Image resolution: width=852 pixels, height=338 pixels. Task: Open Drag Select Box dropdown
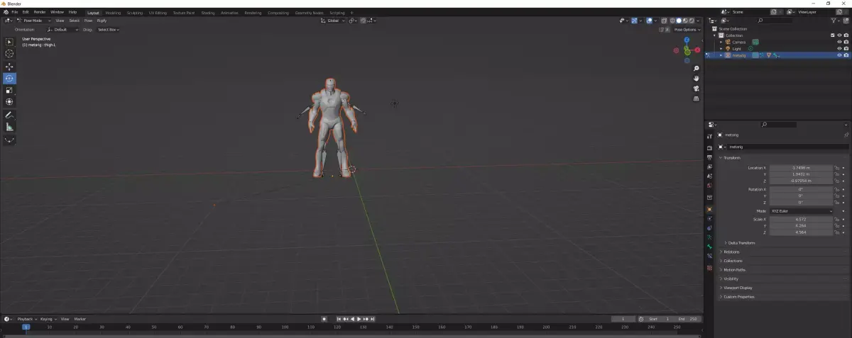click(x=109, y=30)
